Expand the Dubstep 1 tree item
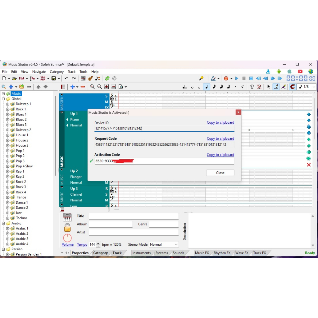The height and width of the screenshot is (318, 318). [8, 104]
